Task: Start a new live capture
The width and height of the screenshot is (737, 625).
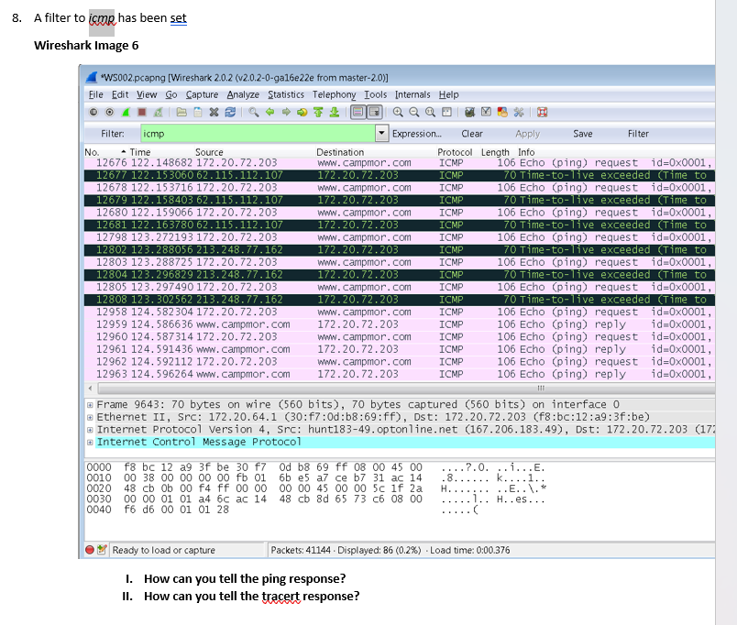Action: click(124, 111)
